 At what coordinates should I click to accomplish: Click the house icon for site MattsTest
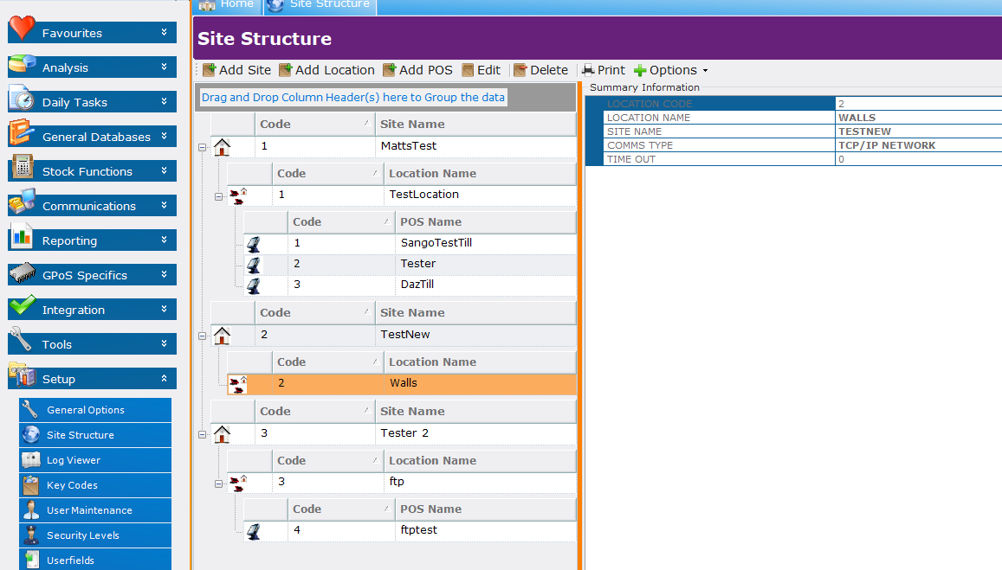coord(222,147)
